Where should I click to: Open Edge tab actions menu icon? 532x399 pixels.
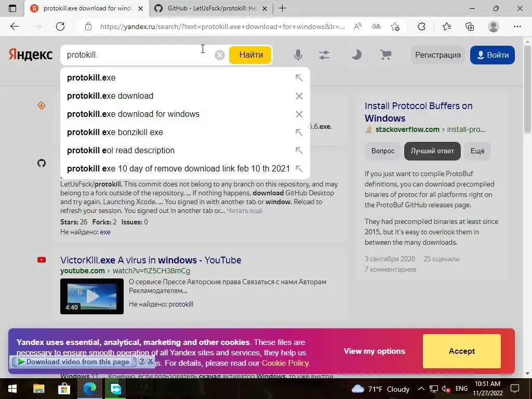pyautogui.click(x=12, y=8)
